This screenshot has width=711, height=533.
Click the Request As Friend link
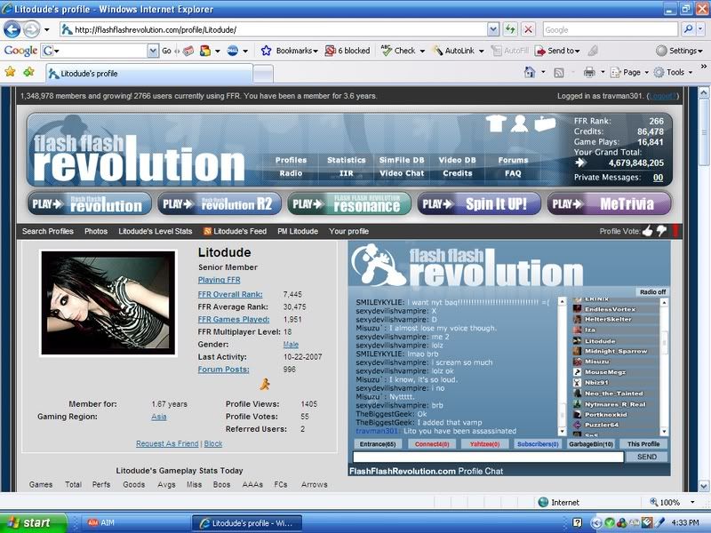click(168, 443)
